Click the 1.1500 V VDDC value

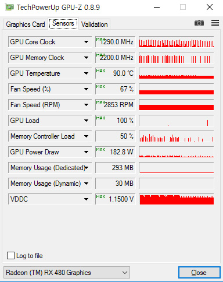click(116, 199)
